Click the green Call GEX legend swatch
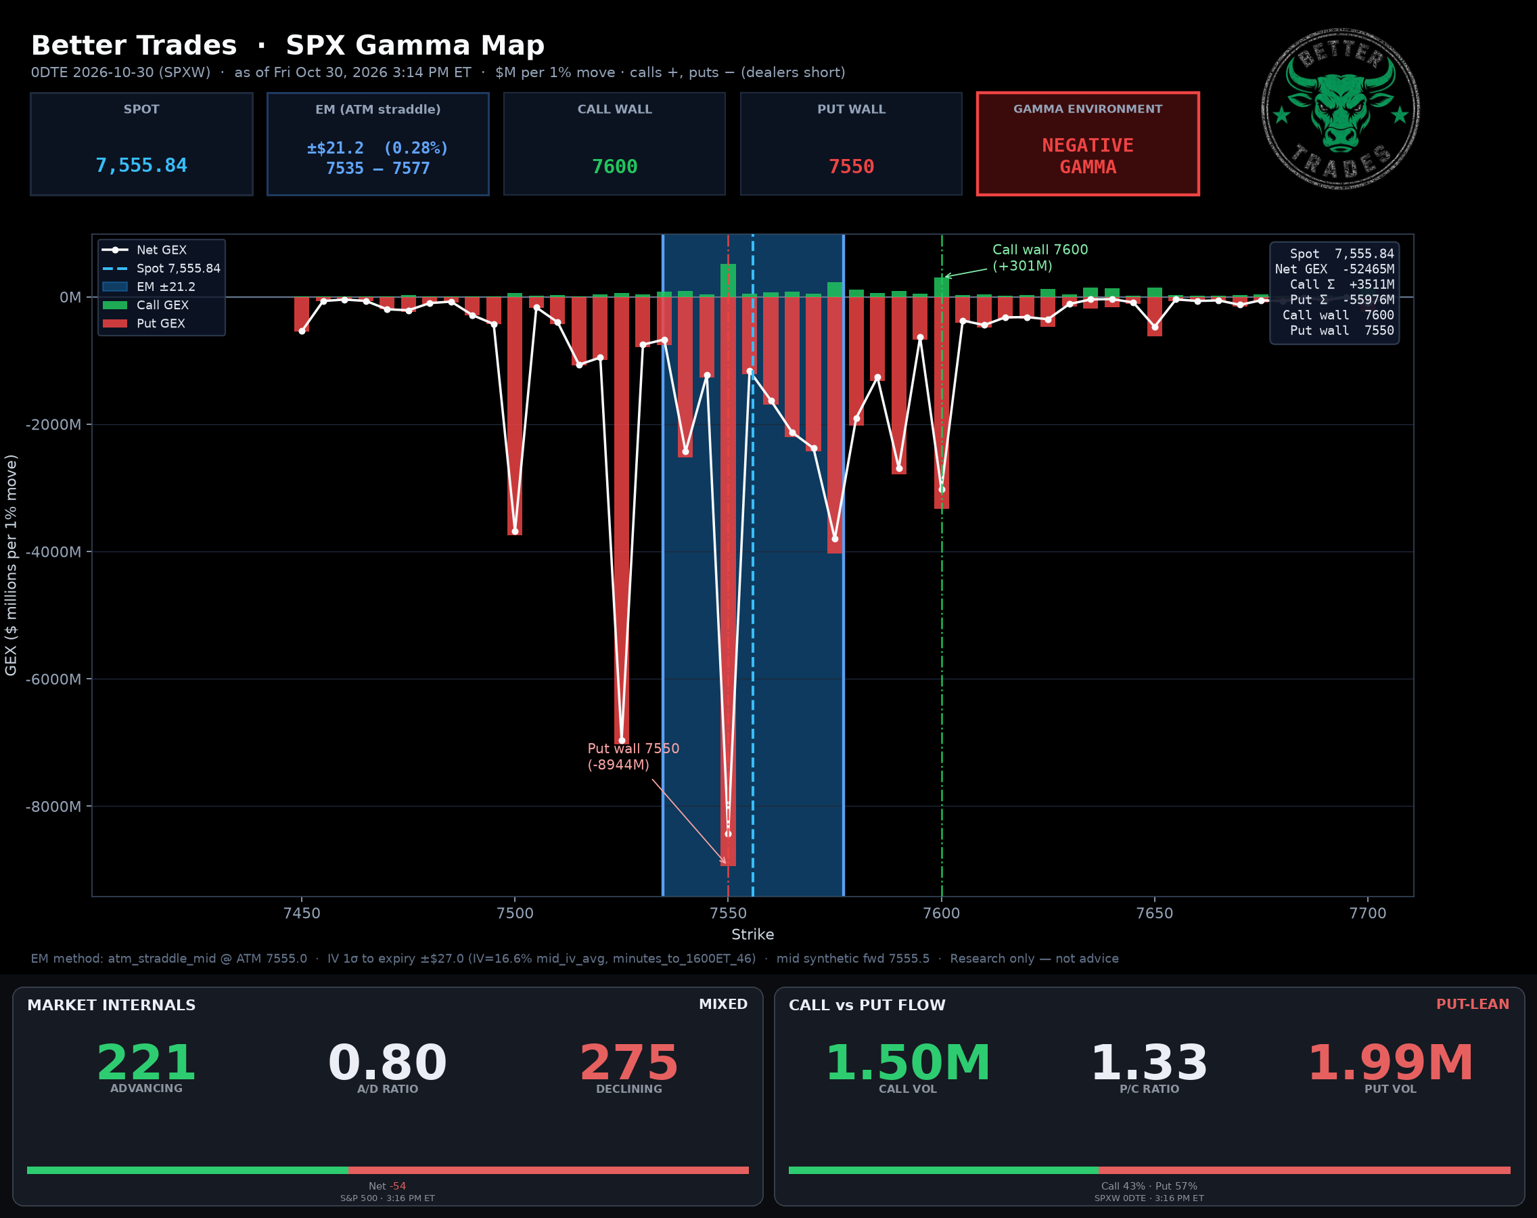Screen dimensions: 1537x1218 pyautogui.click(x=115, y=305)
